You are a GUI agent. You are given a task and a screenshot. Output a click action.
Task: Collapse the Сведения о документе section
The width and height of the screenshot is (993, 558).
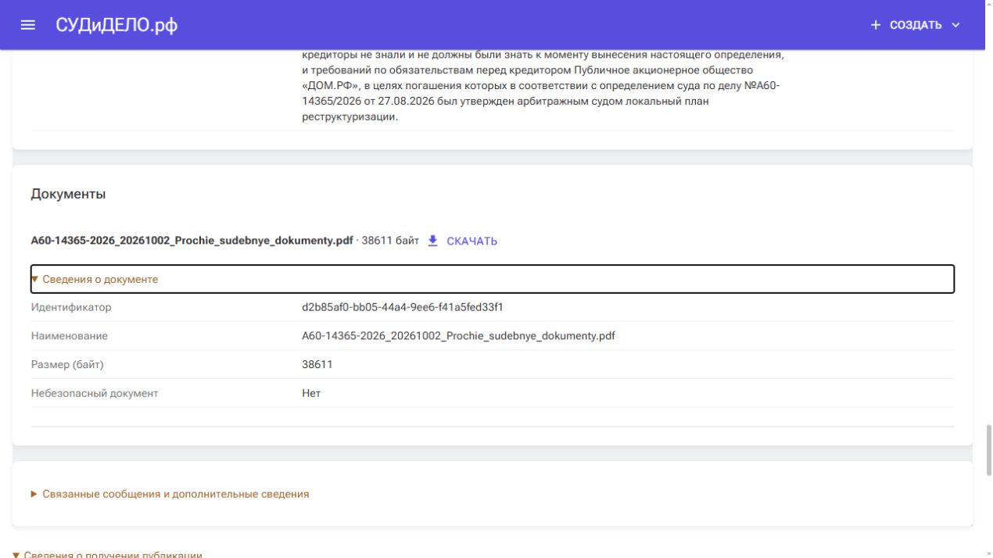[493, 279]
